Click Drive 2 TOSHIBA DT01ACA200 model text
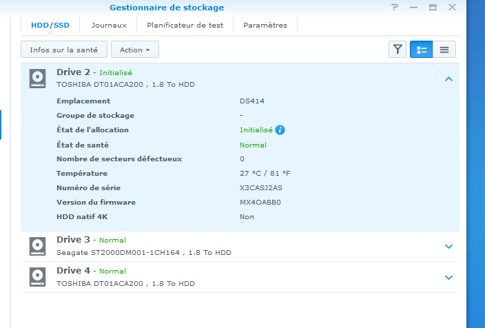Viewport: 485px width, 328px height. (x=100, y=85)
